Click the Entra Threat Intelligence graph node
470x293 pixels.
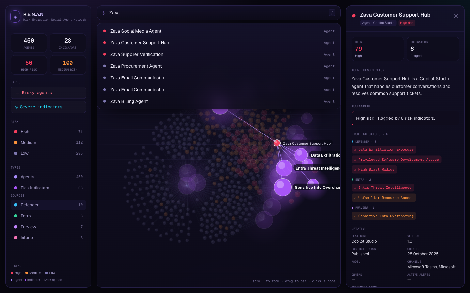click(284, 168)
